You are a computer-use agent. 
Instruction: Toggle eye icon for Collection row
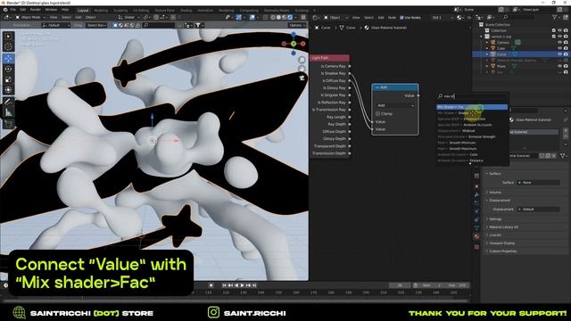coord(560,30)
